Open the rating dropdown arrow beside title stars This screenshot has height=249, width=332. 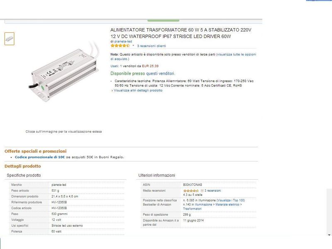(133, 46)
